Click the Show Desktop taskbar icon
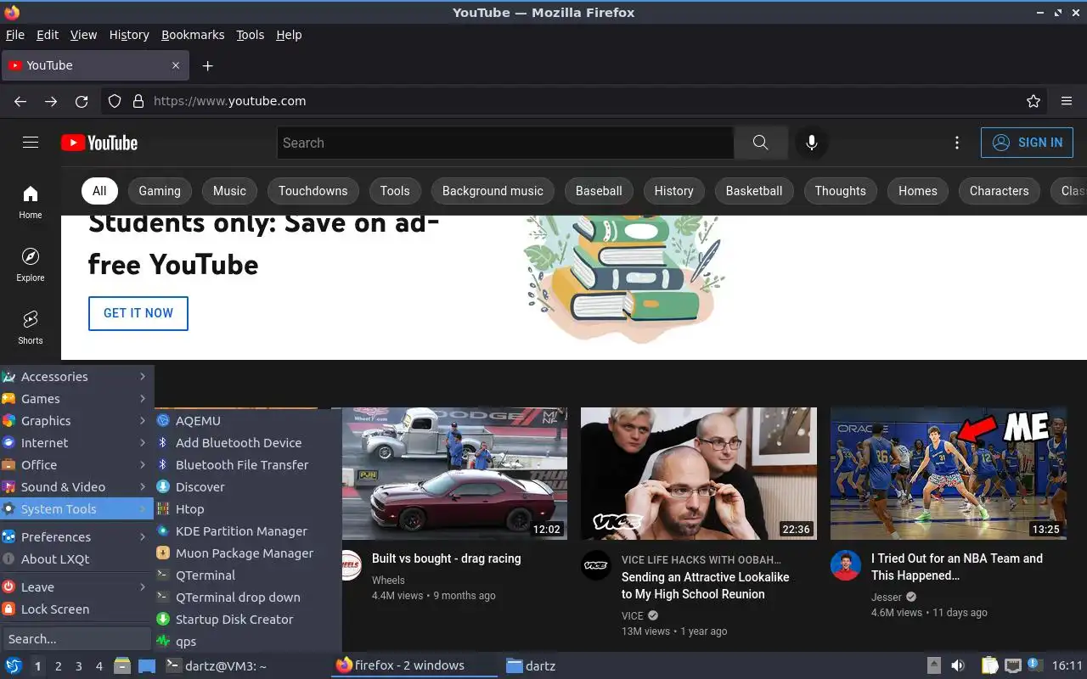The image size is (1087, 679). 147,665
